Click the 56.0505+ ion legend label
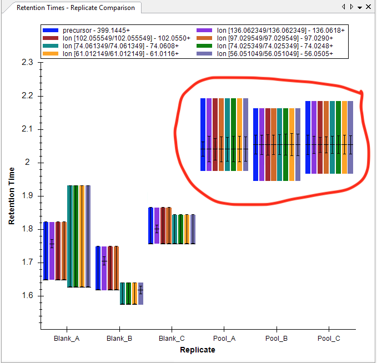Image resolution: width=377 pixels, height=363 pixels. pos(275,54)
